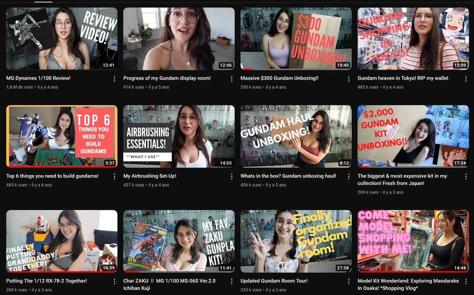The width and height of the screenshot is (474, 295).
Task: Show more actions for Massive $300 Gundam Unboxing
Action: pyautogui.click(x=349, y=79)
